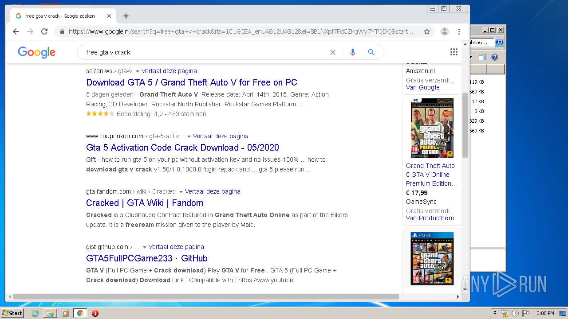568x319 pixels.
Task: Click the address bar URL
Action: [x=241, y=31]
